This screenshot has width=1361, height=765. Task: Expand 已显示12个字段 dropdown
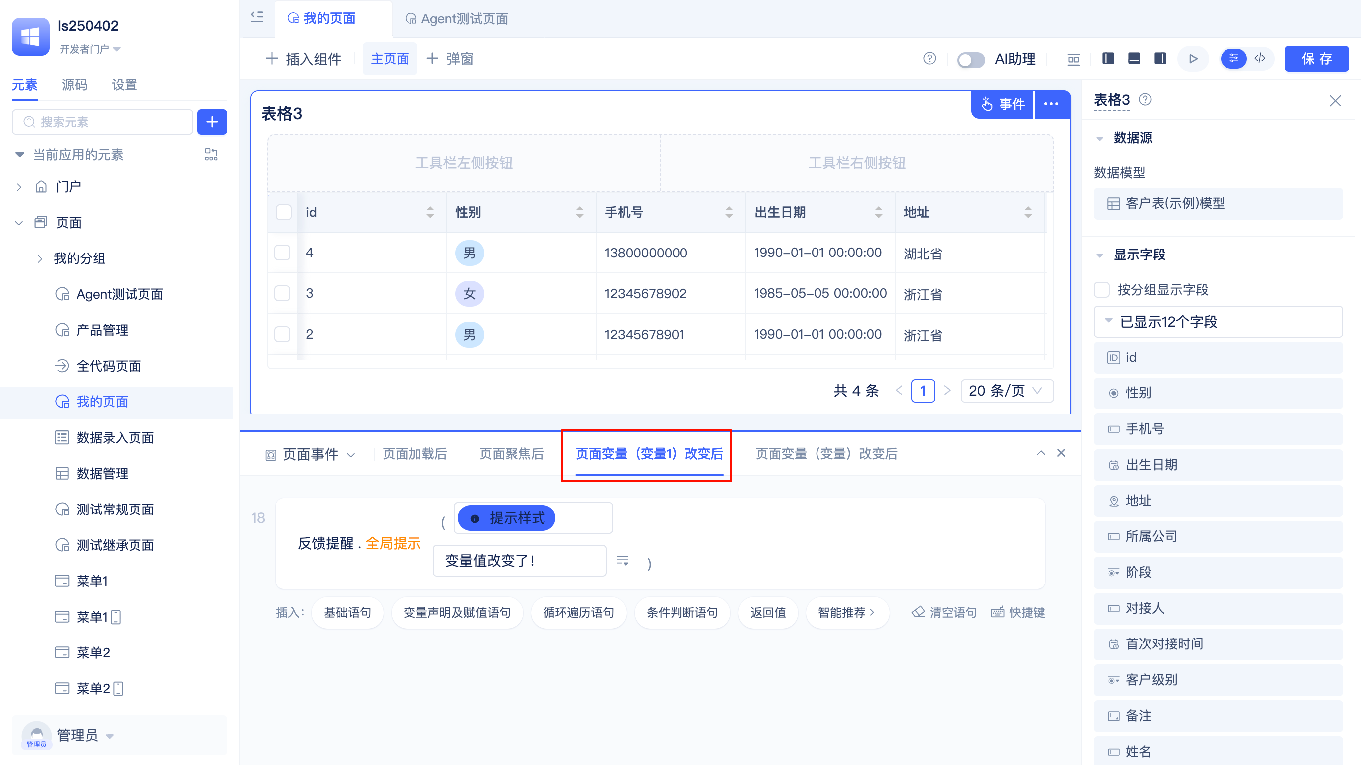click(1219, 322)
